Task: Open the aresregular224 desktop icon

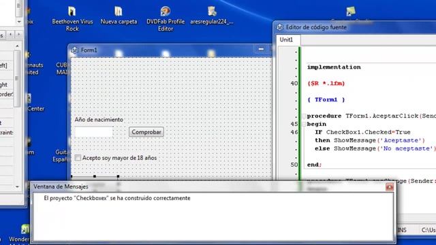Action: tap(212, 15)
